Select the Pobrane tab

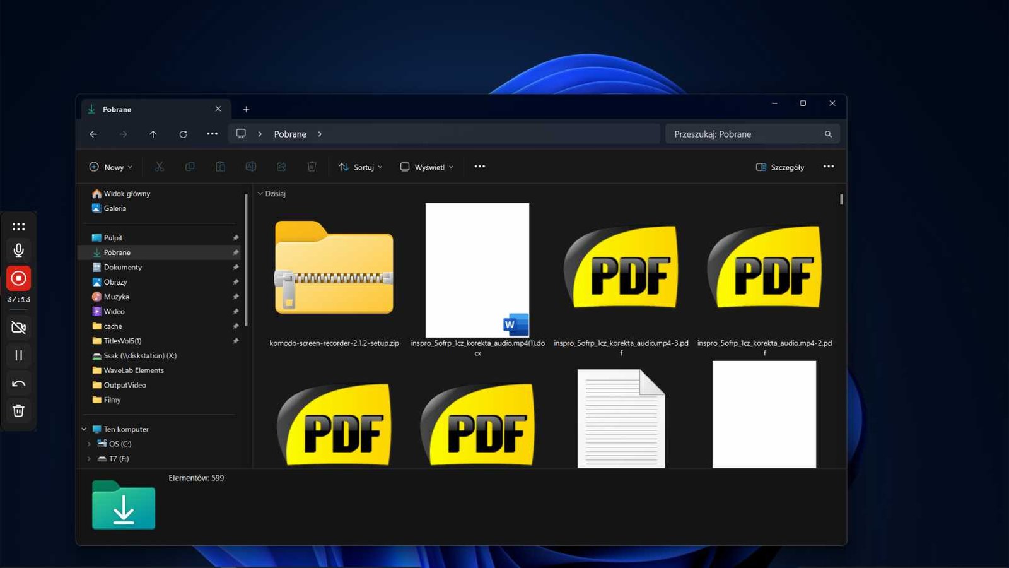tap(156, 109)
